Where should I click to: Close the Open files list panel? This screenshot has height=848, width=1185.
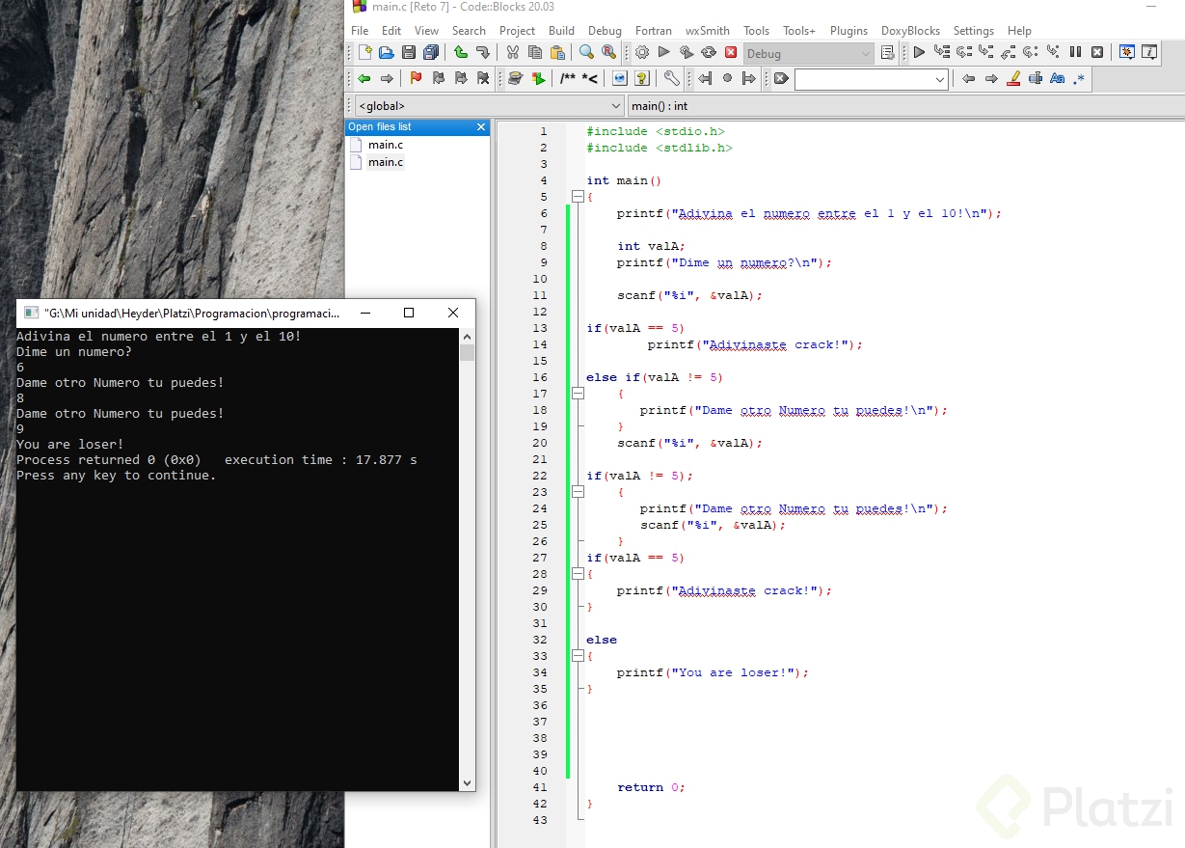(481, 127)
